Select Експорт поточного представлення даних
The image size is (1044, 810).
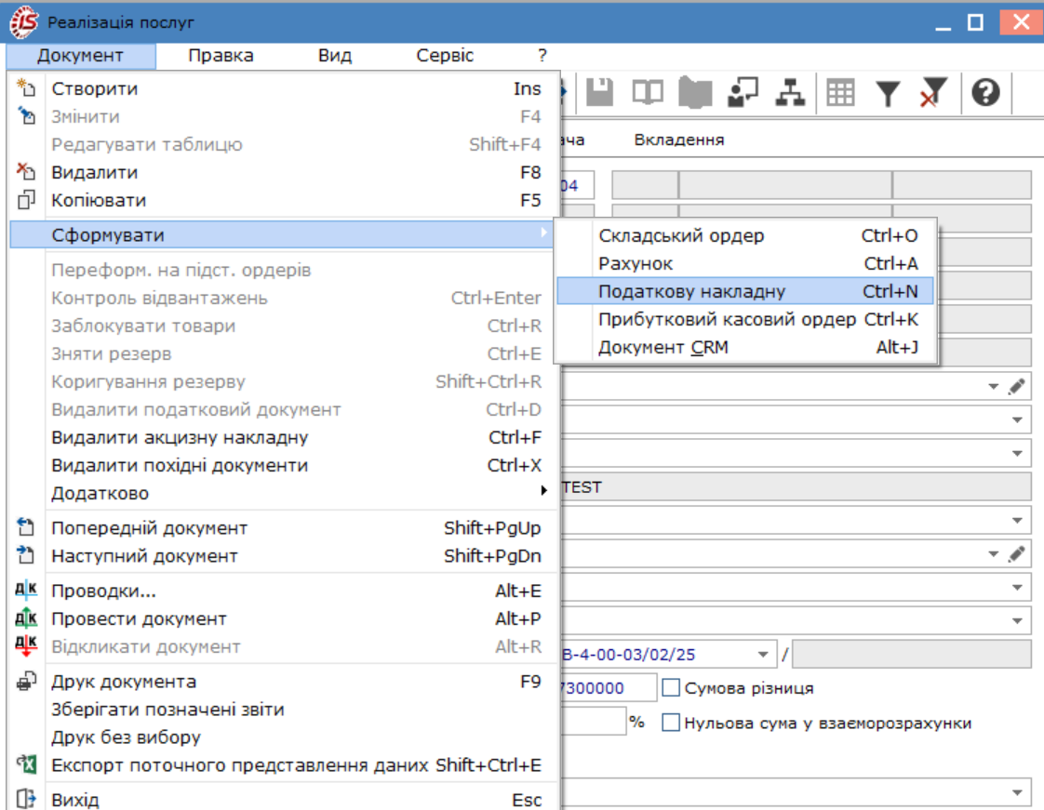click(x=282, y=765)
